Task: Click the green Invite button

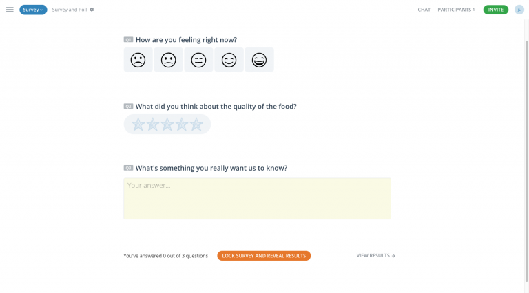Action: 496,10
